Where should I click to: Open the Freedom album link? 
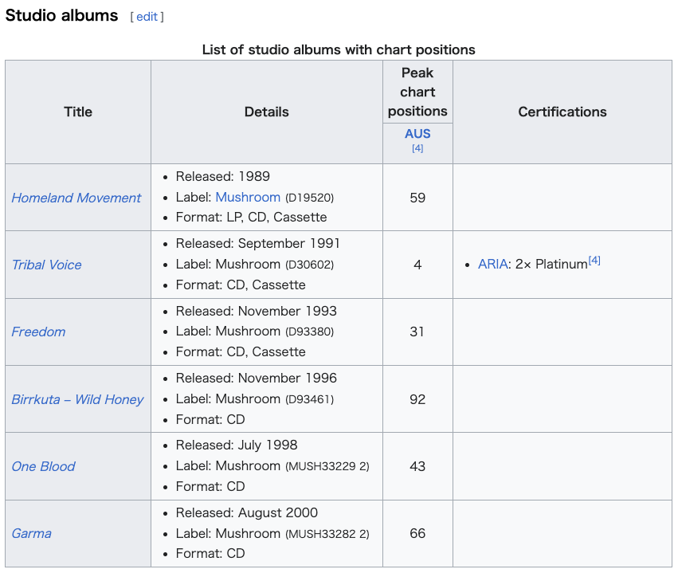[x=38, y=332]
